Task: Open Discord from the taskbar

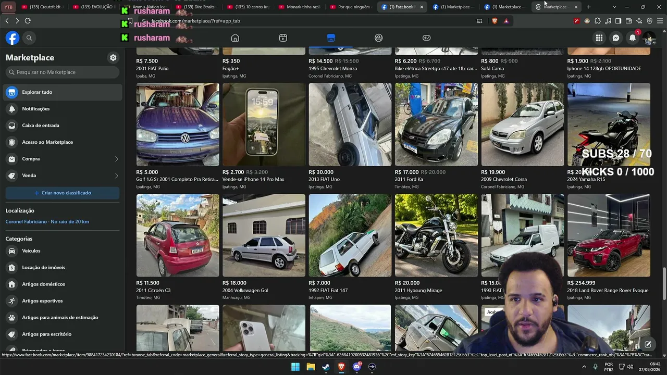Action: click(357, 367)
